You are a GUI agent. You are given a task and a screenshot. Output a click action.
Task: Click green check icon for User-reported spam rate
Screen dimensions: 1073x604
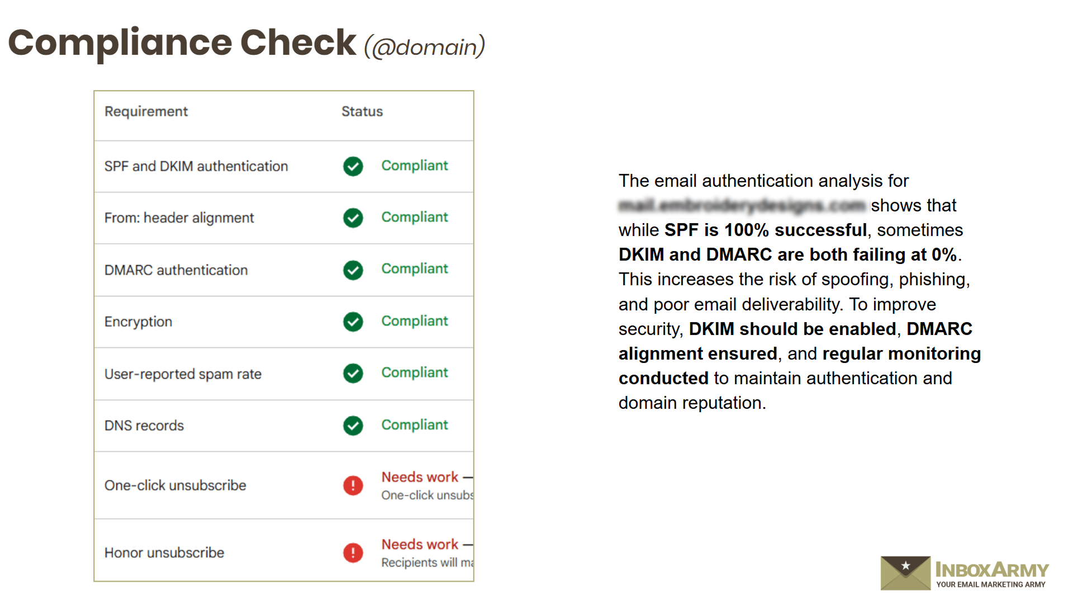pos(353,373)
